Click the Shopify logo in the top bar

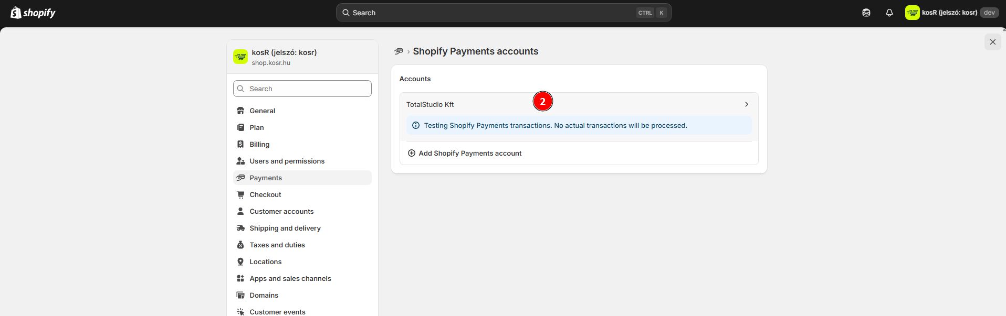click(33, 13)
